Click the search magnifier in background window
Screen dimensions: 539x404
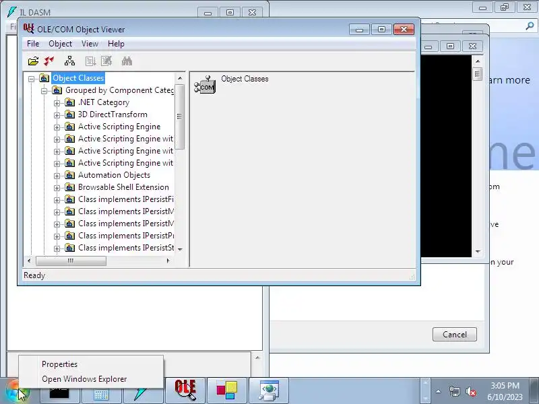[530, 26]
